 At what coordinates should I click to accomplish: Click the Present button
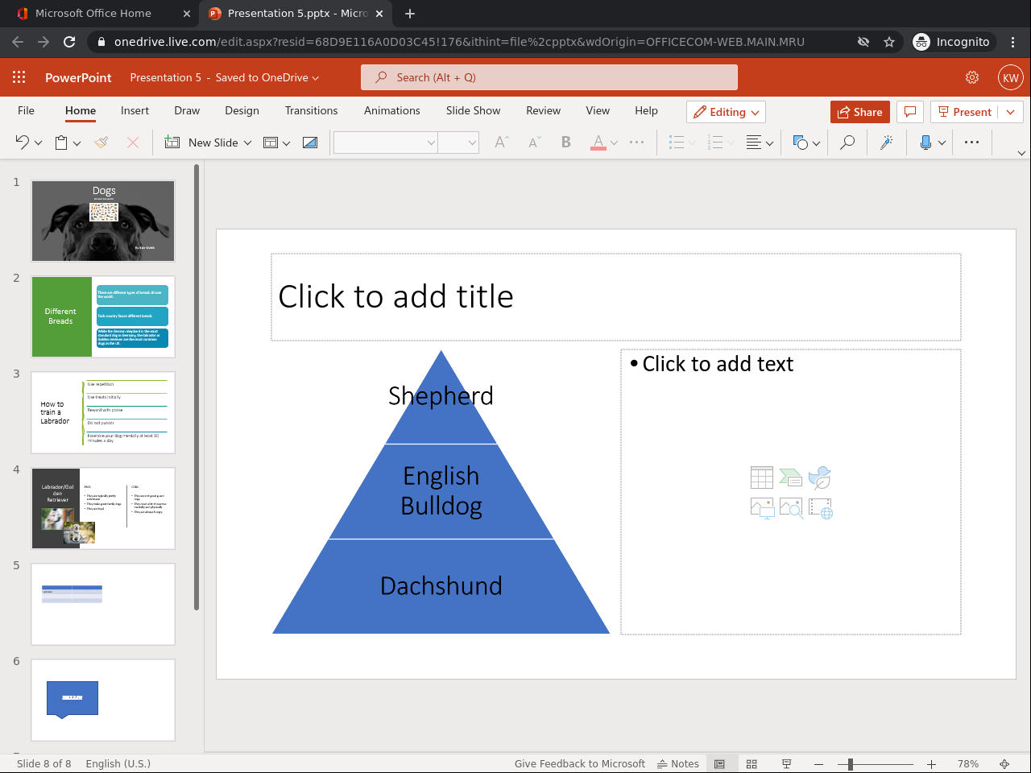pos(965,112)
